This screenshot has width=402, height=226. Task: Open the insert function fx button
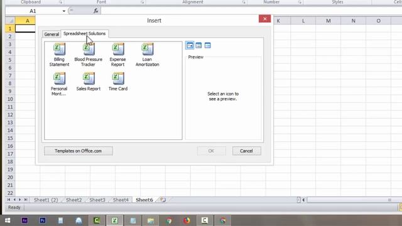[95, 11]
